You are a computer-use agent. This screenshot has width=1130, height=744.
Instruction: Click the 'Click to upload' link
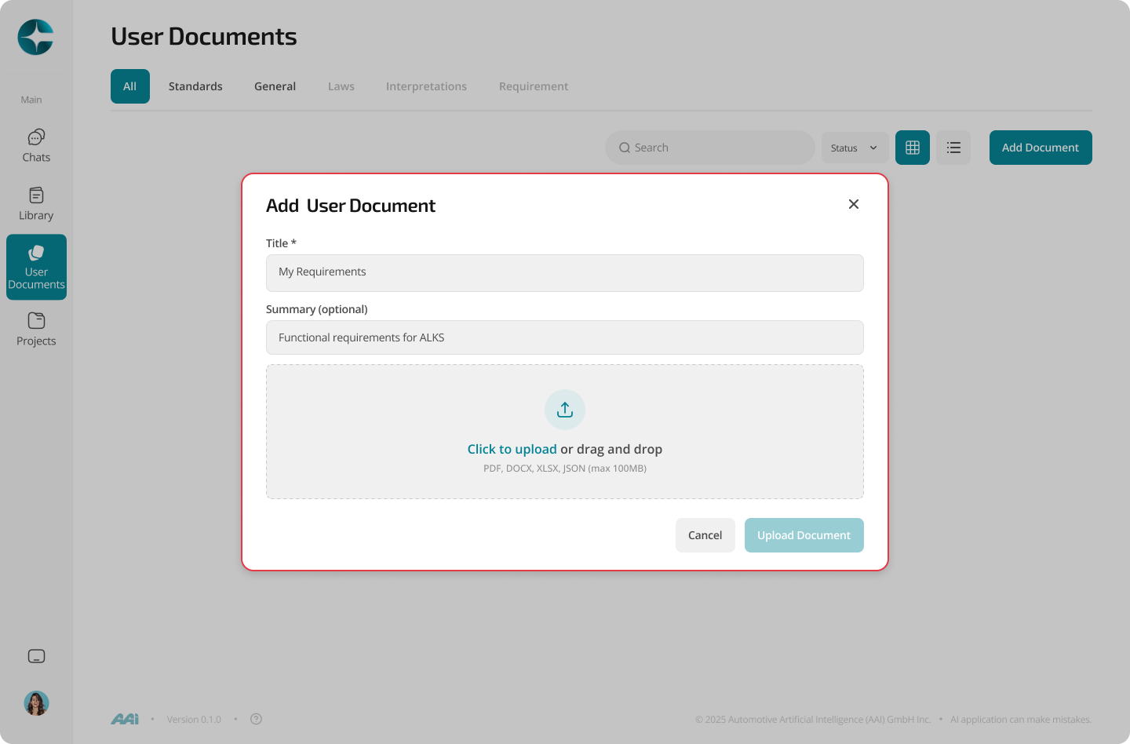512,449
